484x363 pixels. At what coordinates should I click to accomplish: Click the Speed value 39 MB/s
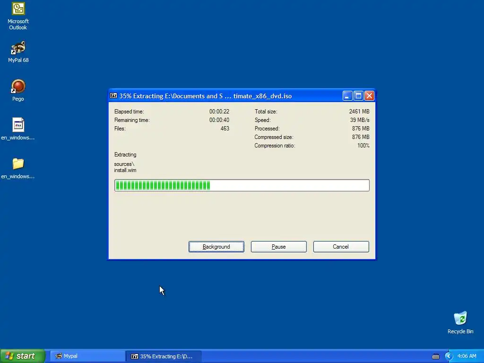pyautogui.click(x=360, y=120)
